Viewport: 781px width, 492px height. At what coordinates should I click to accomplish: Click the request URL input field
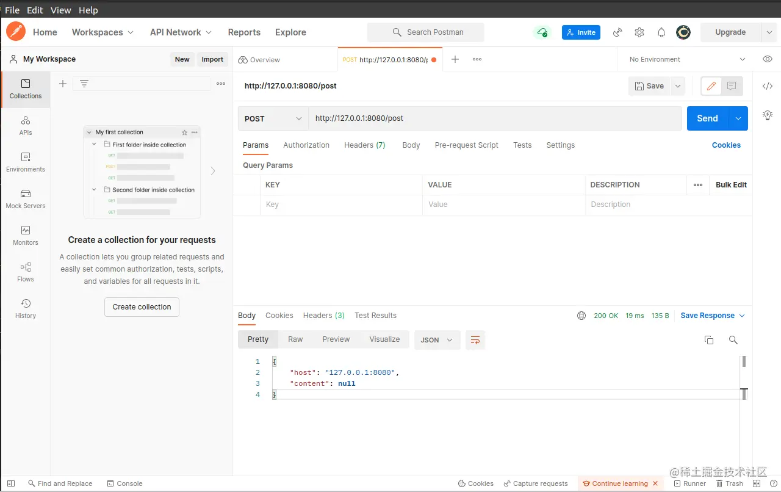click(495, 118)
